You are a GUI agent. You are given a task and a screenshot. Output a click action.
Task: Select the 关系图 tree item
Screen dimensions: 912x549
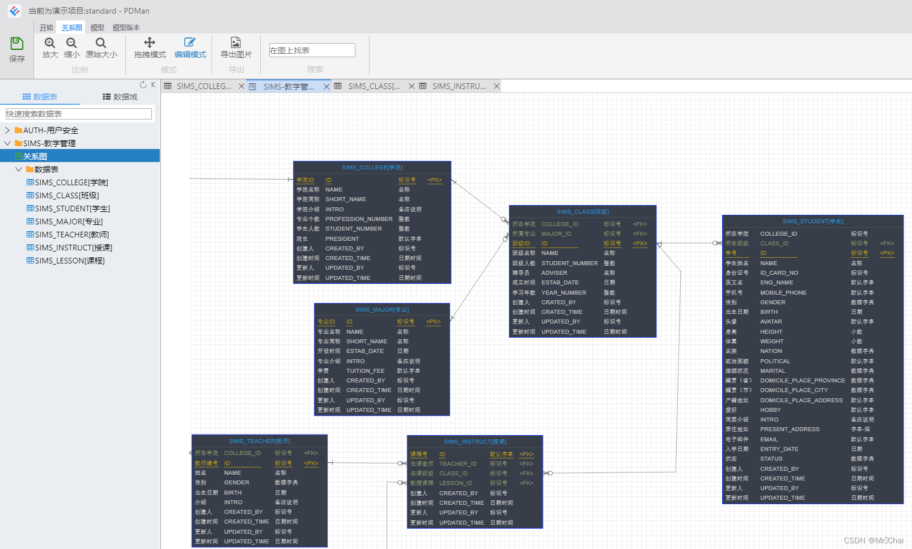pos(80,156)
